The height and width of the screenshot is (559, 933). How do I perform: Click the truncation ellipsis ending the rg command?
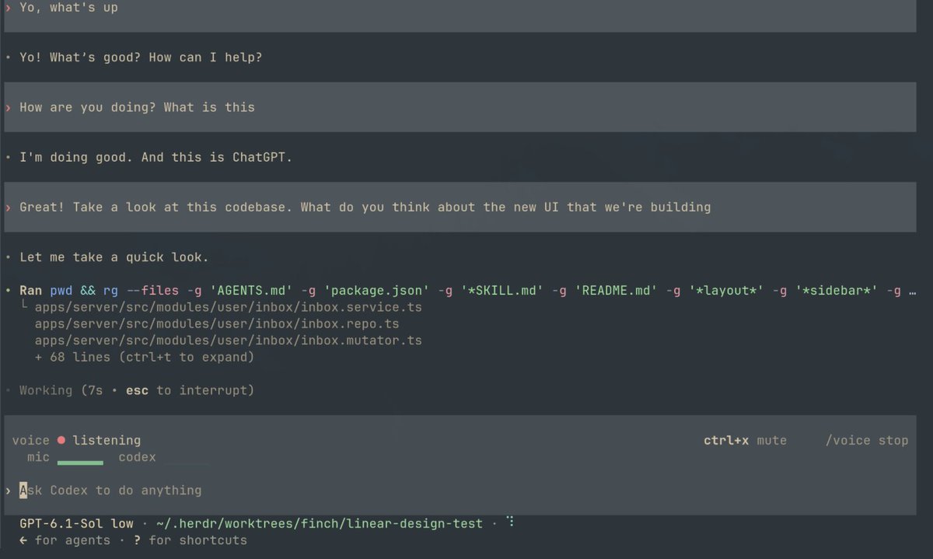coord(911,292)
